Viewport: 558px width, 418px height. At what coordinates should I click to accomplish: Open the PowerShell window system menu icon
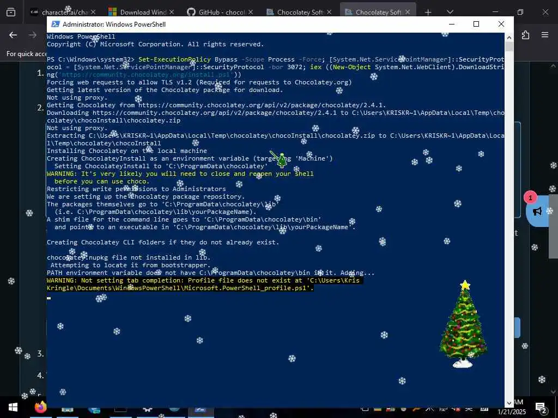pos(55,24)
